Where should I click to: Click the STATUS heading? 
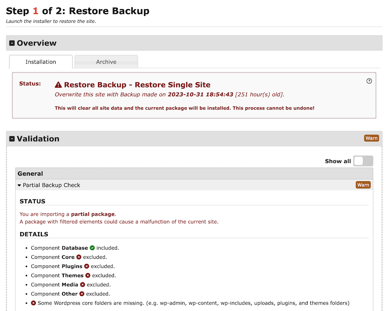[33, 201]
